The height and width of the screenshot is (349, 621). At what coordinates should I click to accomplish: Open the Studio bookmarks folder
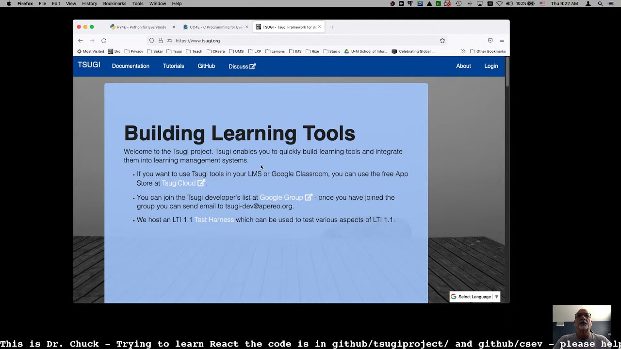point(332,51)
